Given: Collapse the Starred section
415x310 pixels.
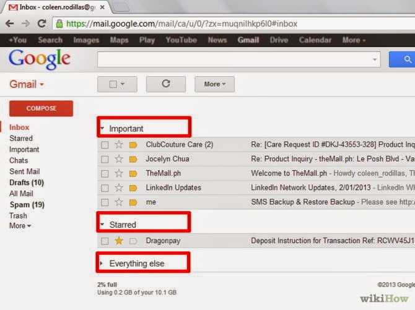Looking at the screenshot, I should pyautogui.click(x=102, y=224).
